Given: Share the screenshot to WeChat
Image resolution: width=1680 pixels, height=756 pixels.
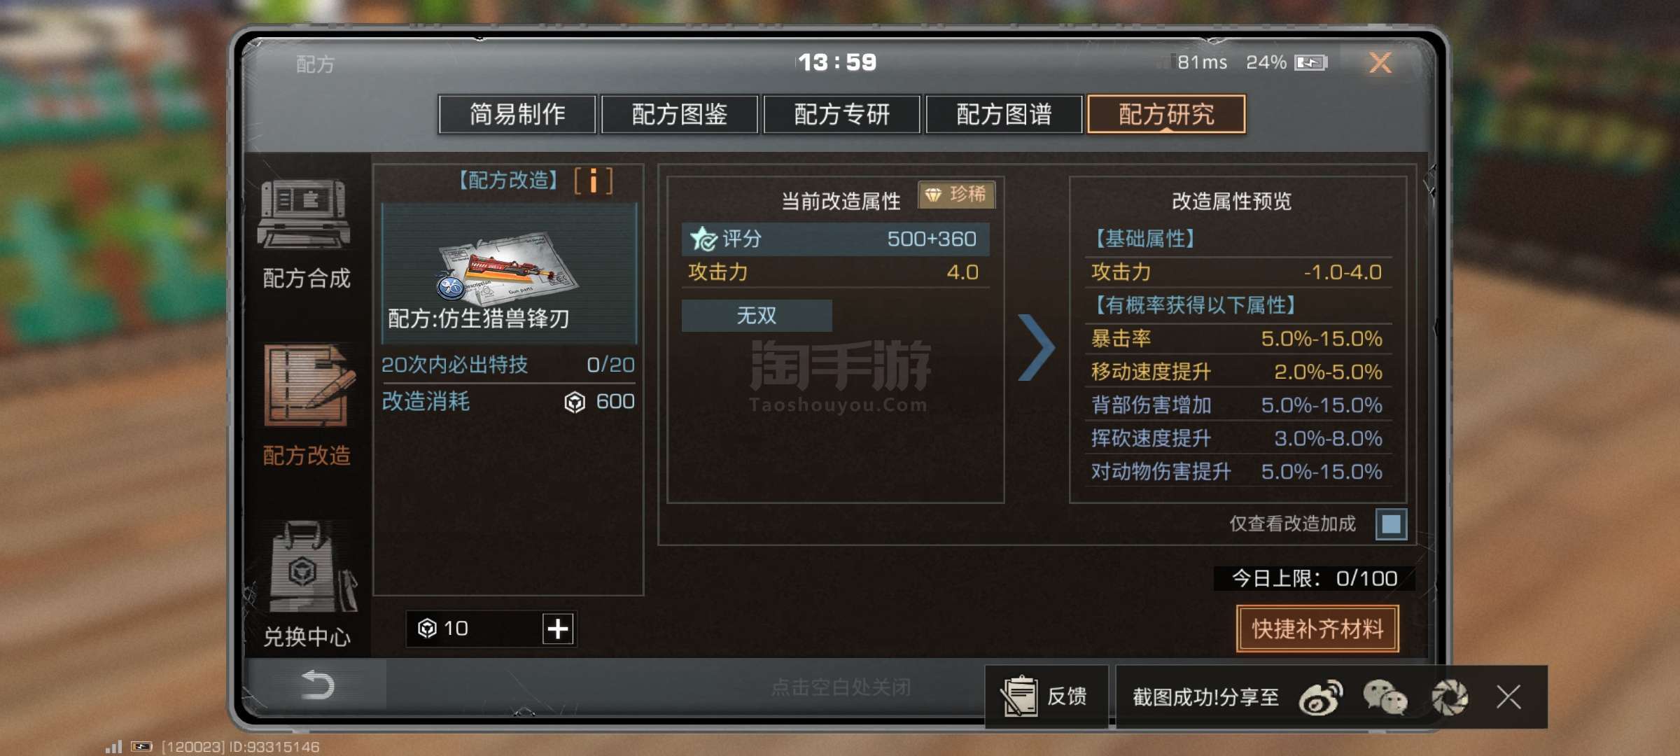Looking at the screenshot, I should [1385, 697].
